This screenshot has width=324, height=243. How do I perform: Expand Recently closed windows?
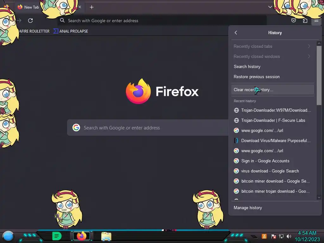click(x=272, y=56)
